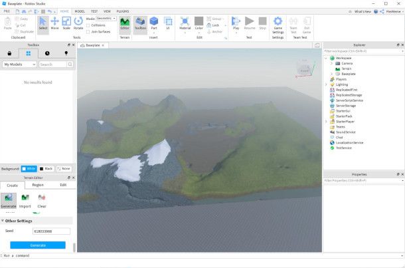Switch to the TEST ribbon tab
The height and width of the screenshot is (268, 405).
[x=94, y=11]
